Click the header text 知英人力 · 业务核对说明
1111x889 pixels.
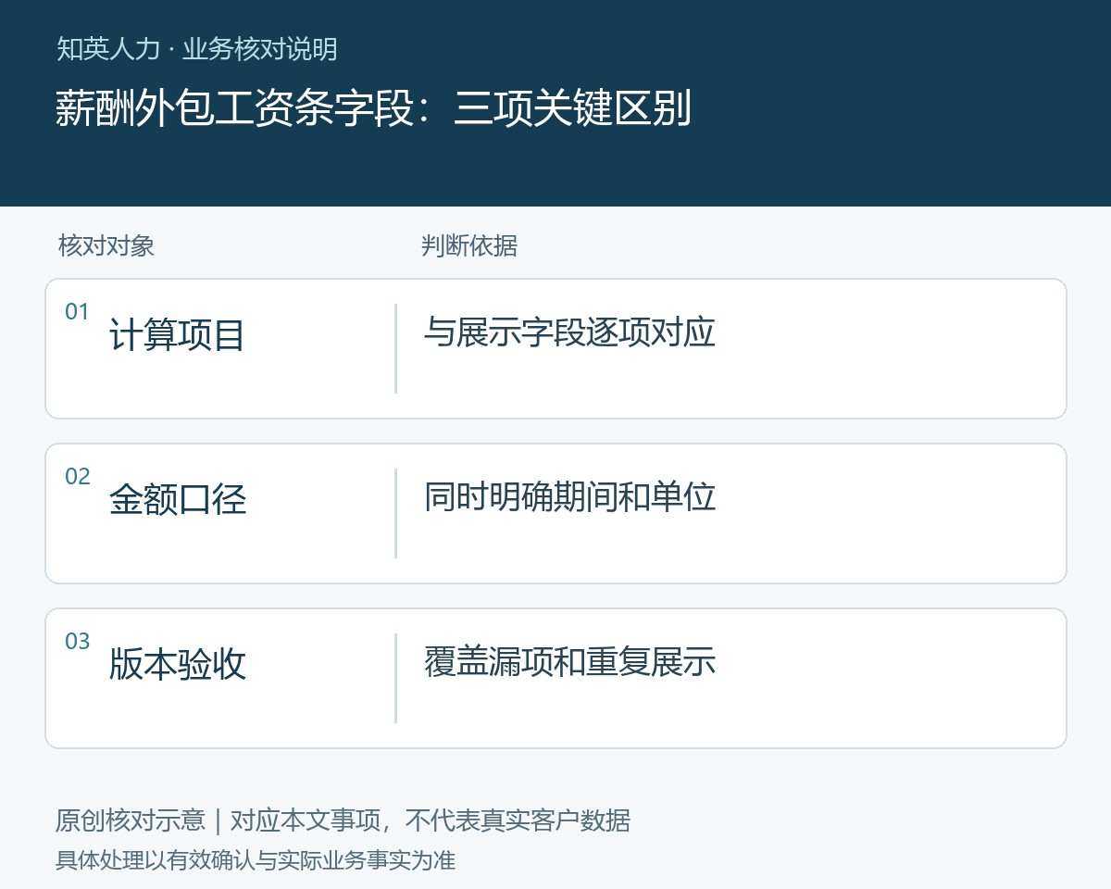(x=196, y=48)
